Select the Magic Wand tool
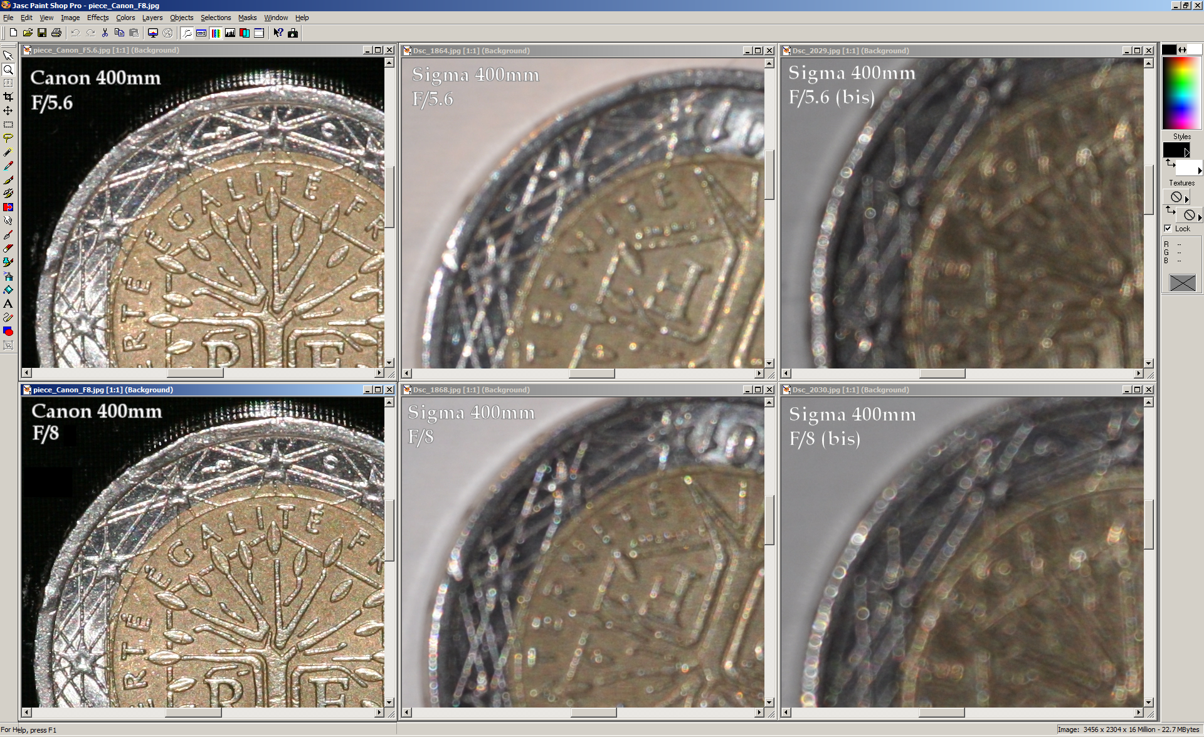Viewport: 1204px width, 737px height. (x=8, y=152)
